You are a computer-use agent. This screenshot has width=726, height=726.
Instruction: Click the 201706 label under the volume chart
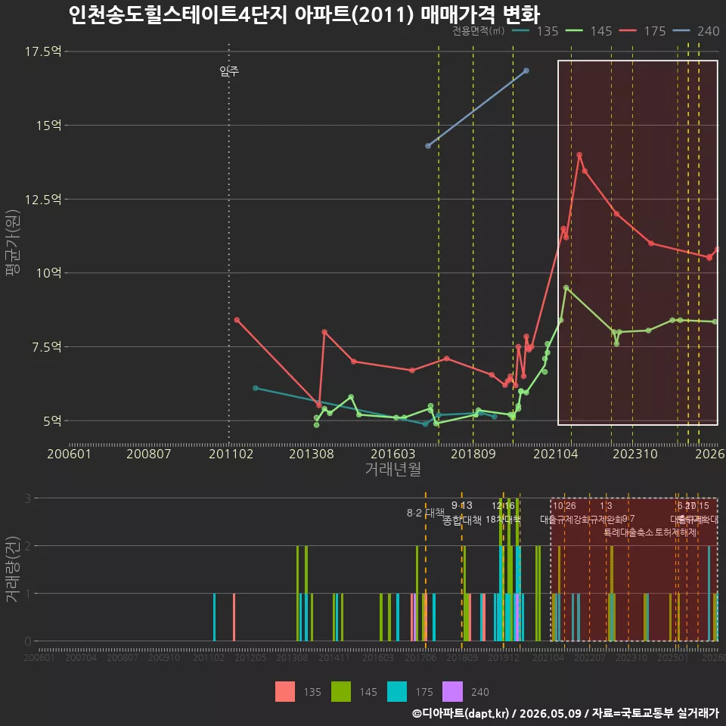pos(420,657)
